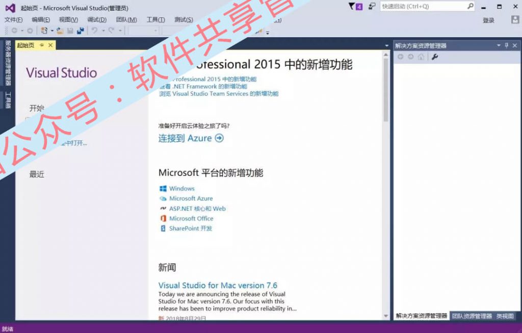522x333 pixels.
Task: Open the Microsoft Azure platform link
Action: (x=191, y=198)
